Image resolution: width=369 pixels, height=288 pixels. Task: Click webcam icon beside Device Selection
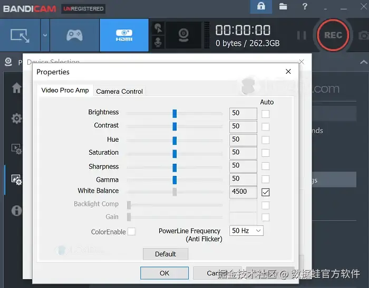click(x=8, y=62)
